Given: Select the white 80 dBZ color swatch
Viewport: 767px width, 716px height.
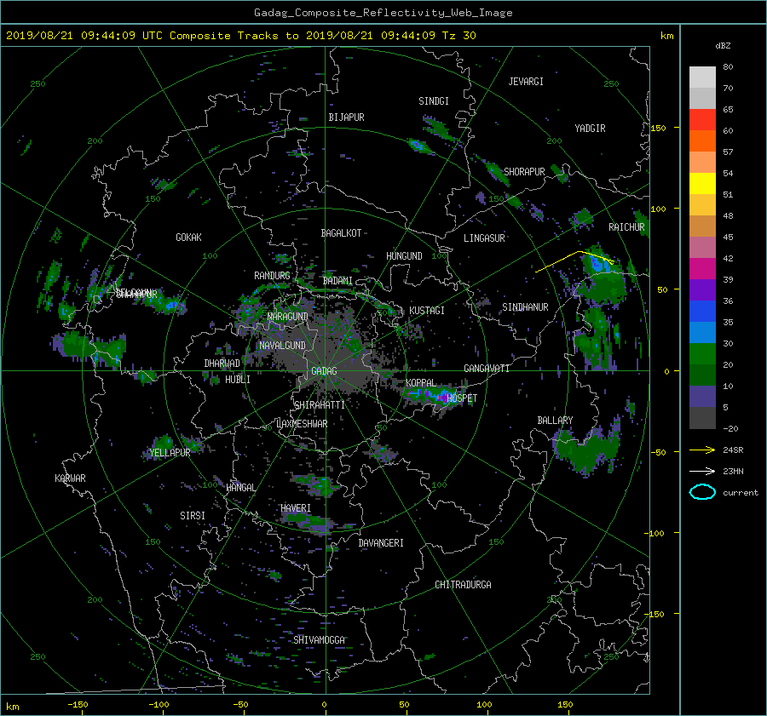Looking at the screenshot, I should (x=702, y=77).
